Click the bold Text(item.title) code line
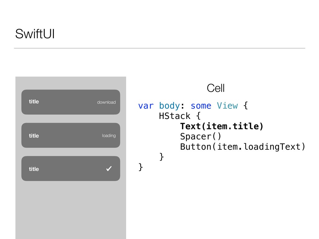The image size is (319, 239). pos(222,126)
